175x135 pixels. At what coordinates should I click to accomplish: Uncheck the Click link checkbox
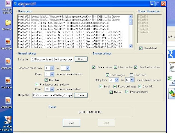coord(140,86)
